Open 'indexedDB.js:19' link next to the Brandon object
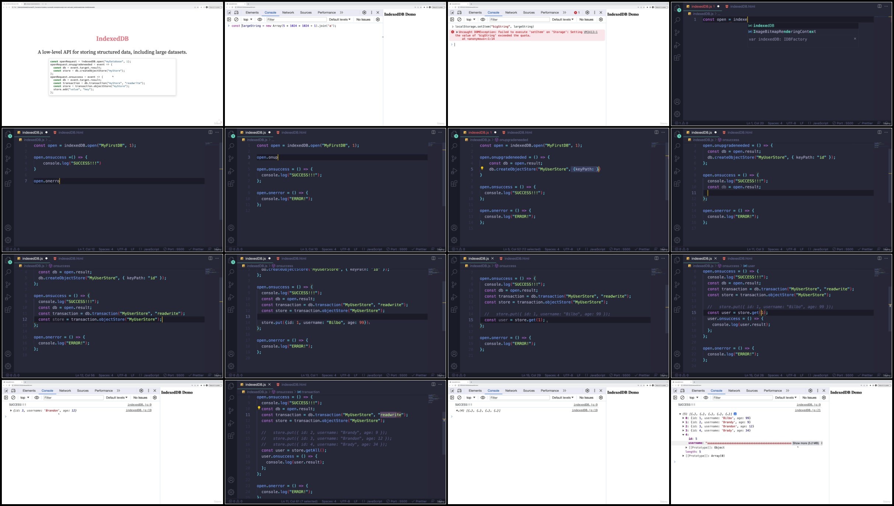 pos(139,410)
